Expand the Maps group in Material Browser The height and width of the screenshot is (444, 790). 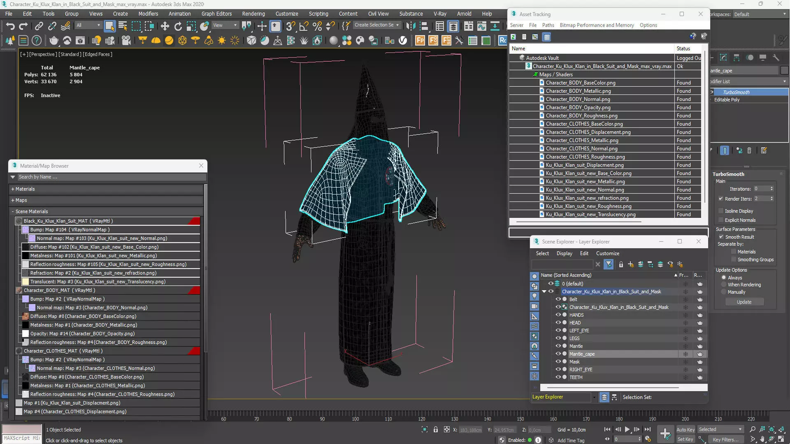(x=13, y=200)
